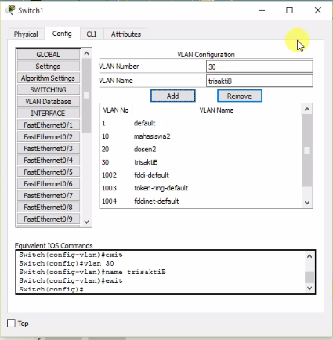333x340 pixels.
Task: Click the IOS commands scroll up arrow
Action: 309,256
